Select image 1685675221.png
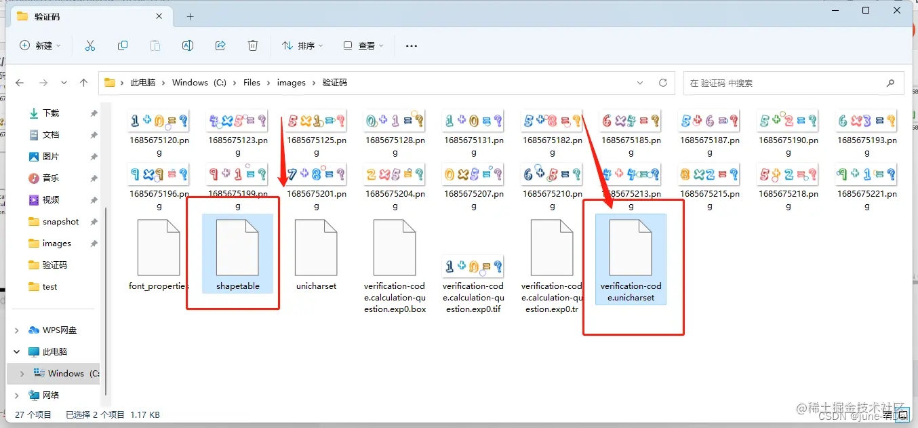Screen dimensions: 918x428 point(866,187)
